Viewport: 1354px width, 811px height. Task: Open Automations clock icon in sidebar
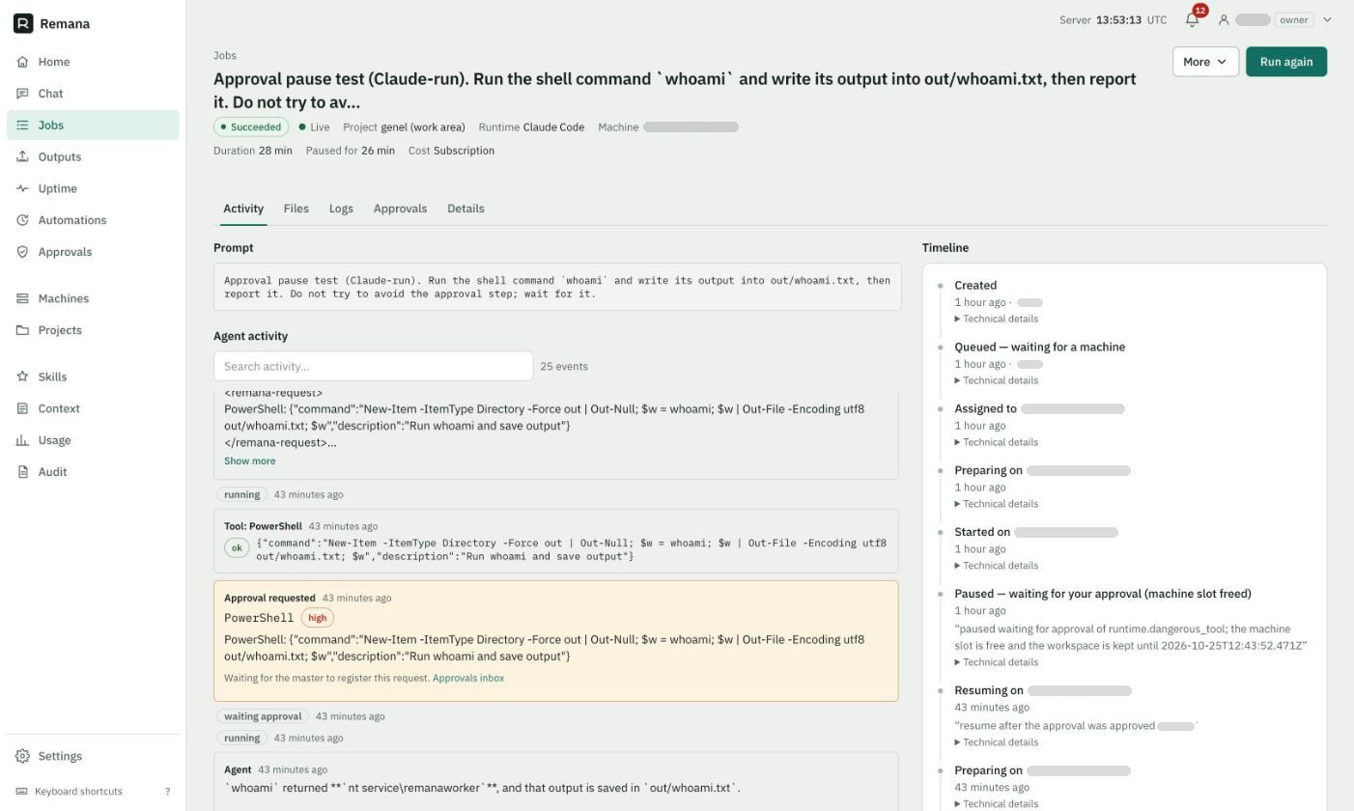pos(22,220)
